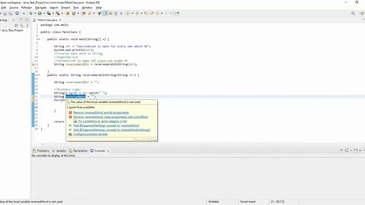
Task: Open the dropdown arrow next to External Tools
Action: click(x=62, y=14)
